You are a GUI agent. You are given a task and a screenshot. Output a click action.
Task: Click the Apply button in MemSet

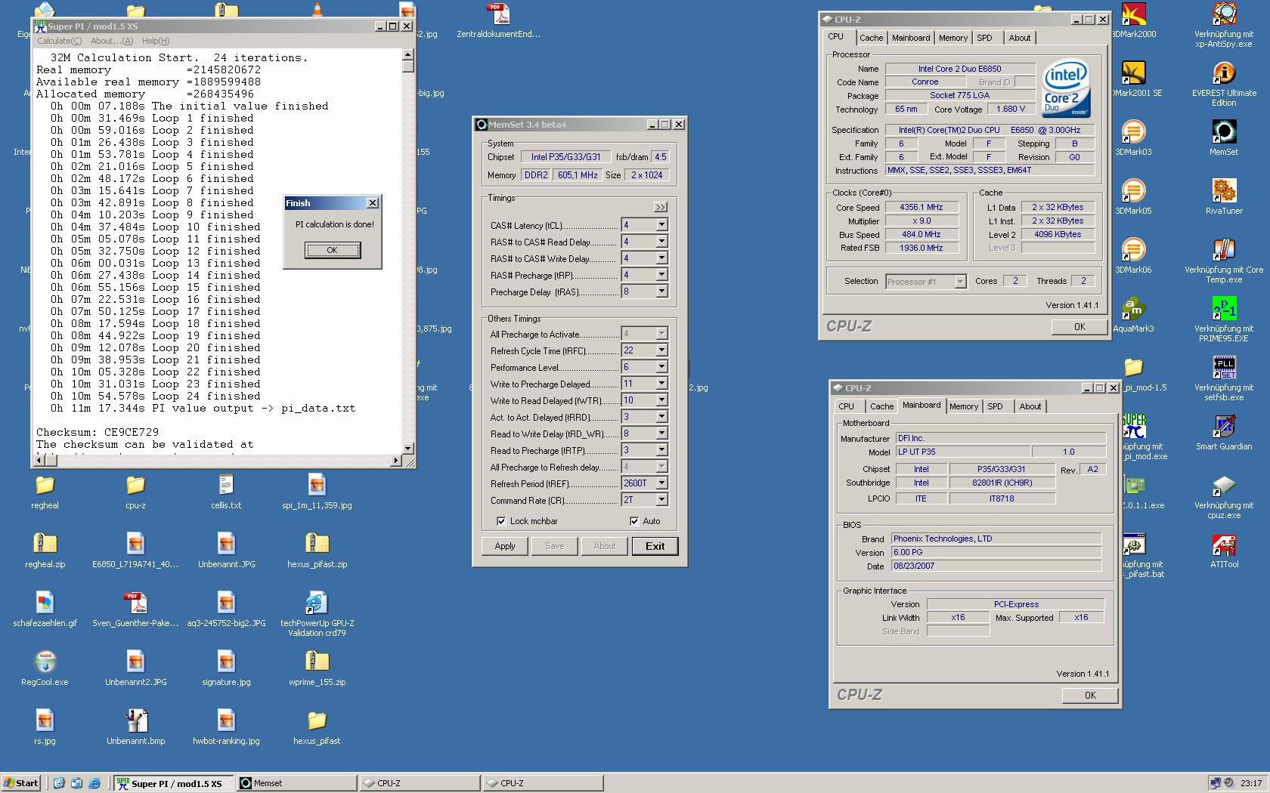coord(505,546)
